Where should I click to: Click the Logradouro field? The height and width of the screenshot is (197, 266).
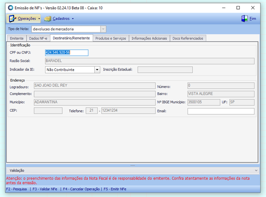[x=94, y=85]
